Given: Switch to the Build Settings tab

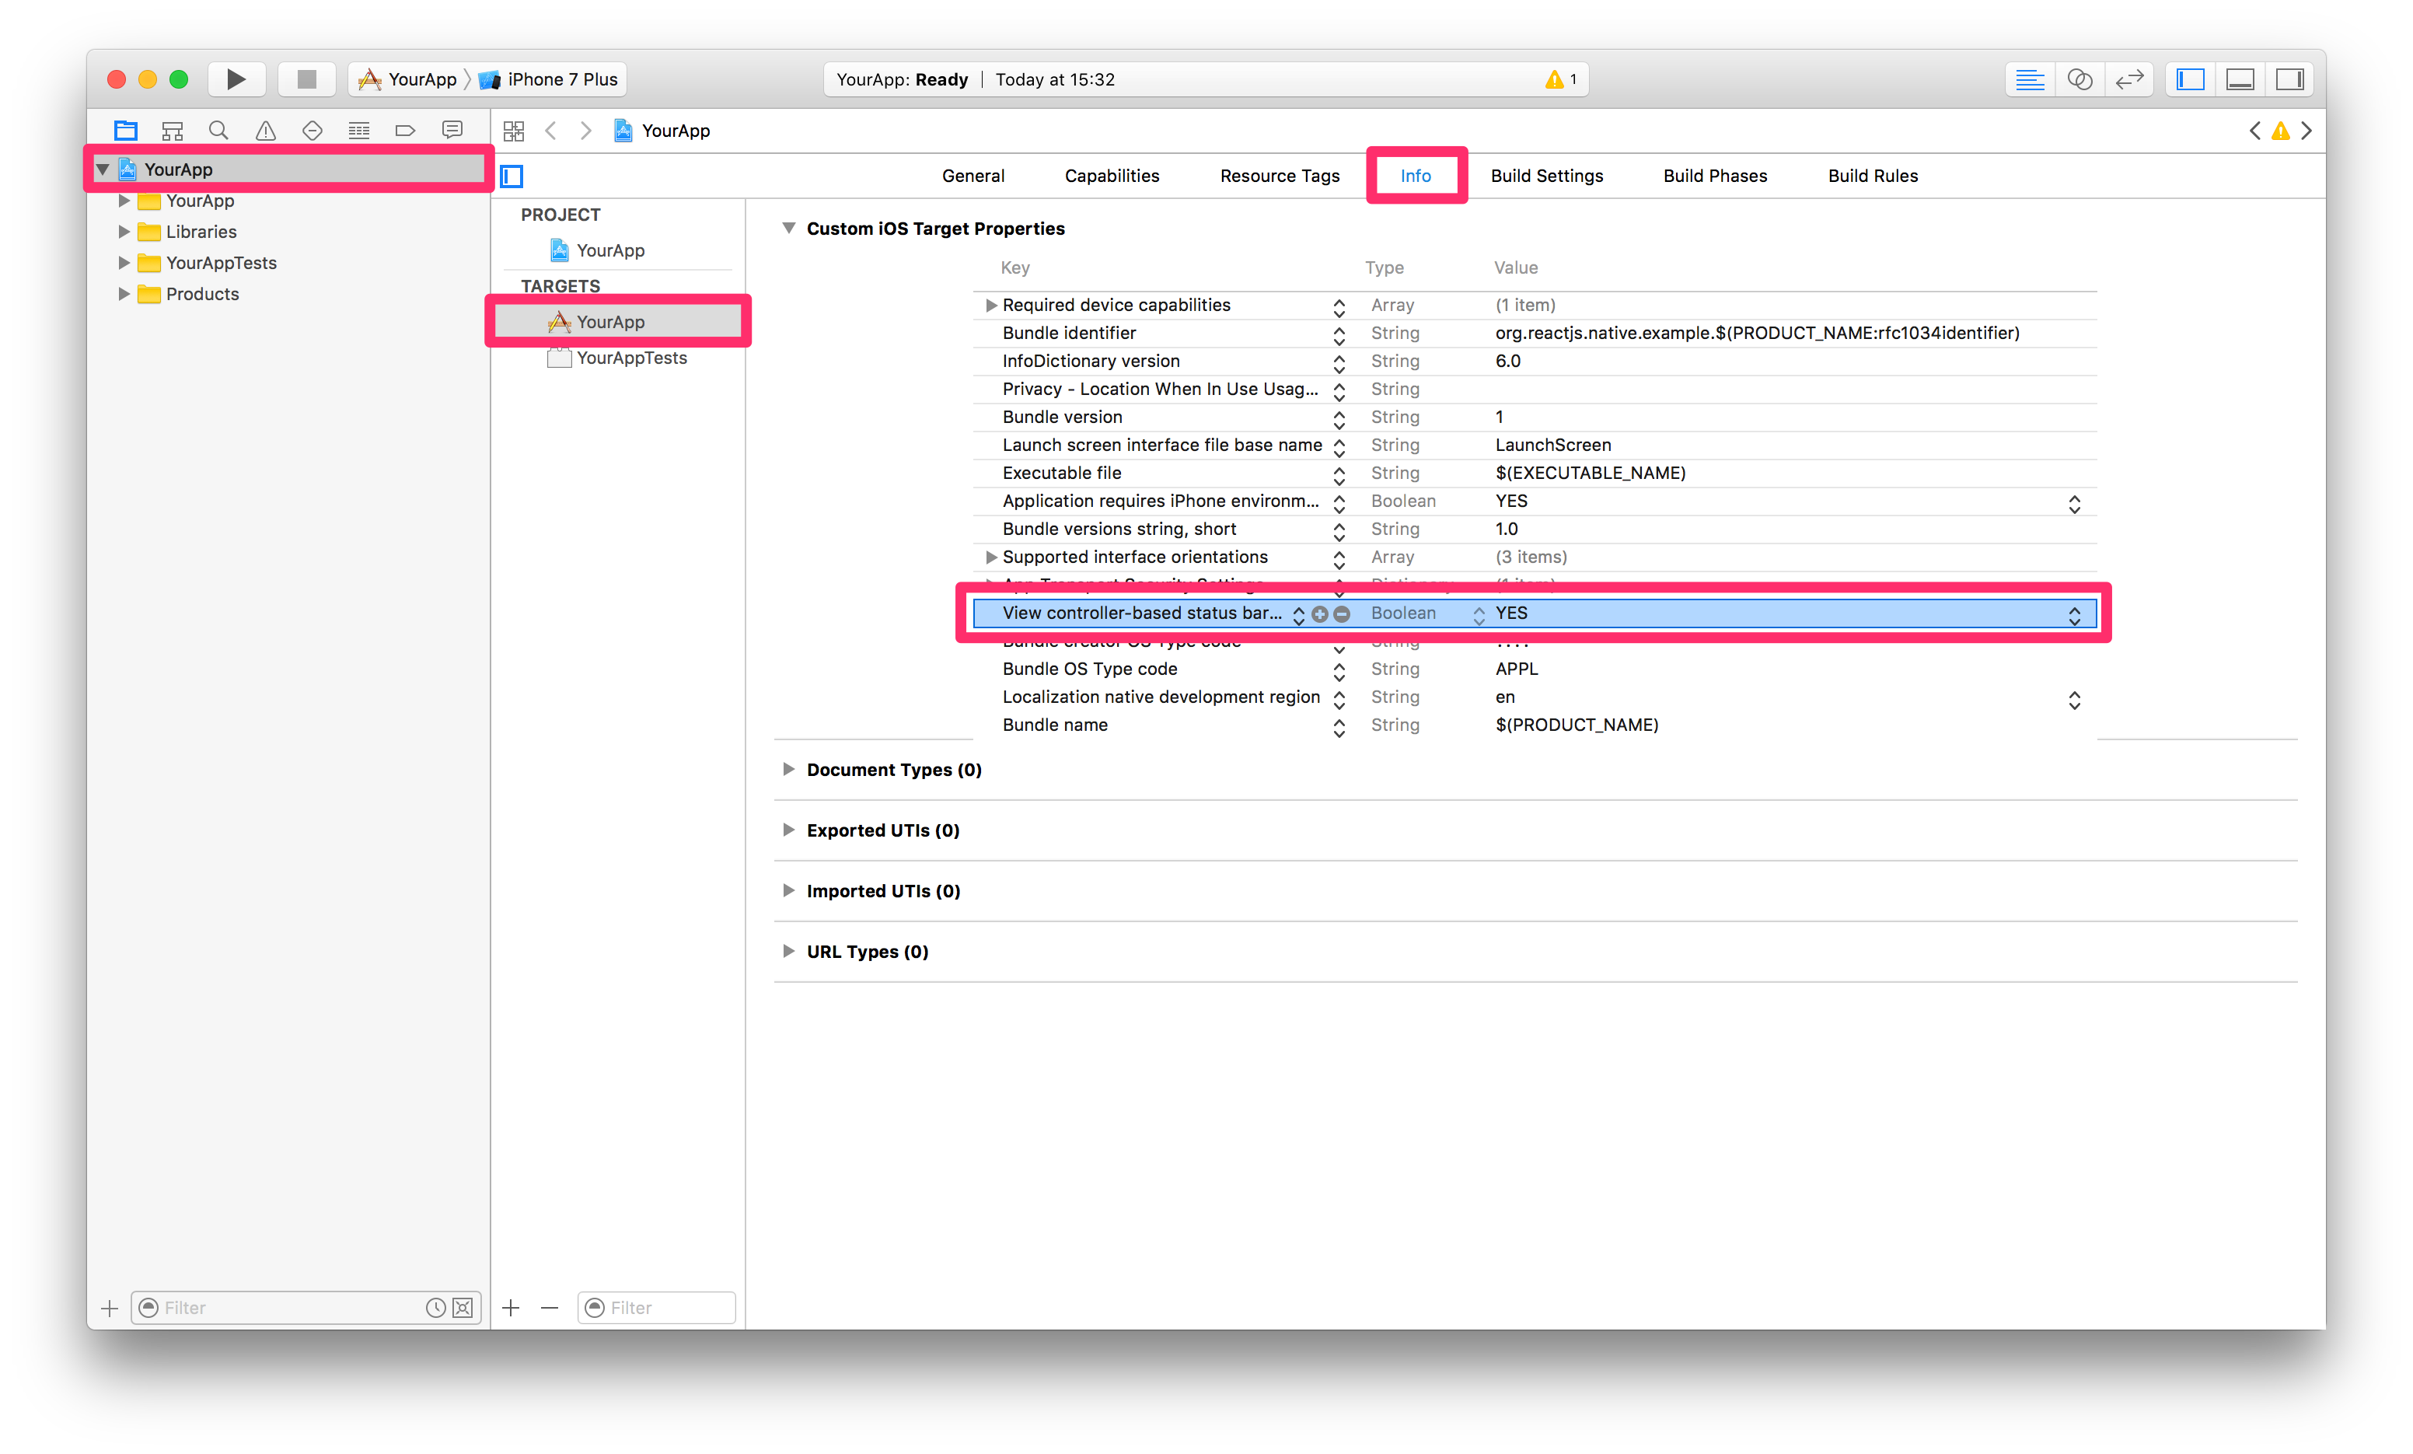Looking at the screenshot, I should pos(1546,177).
